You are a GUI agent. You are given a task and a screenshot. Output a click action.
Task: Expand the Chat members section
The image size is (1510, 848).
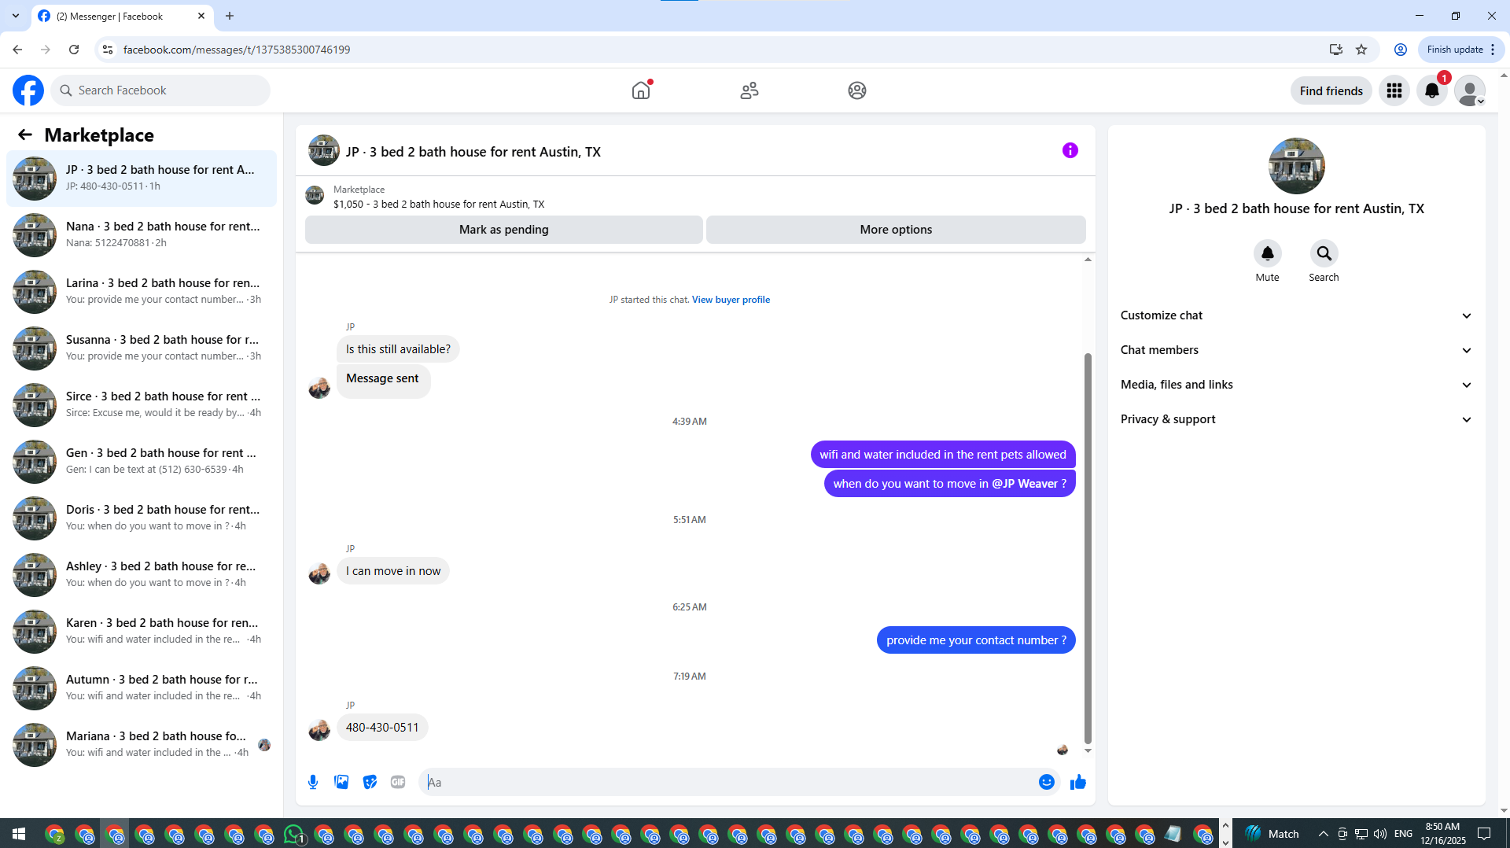[x=1296, y=350]
